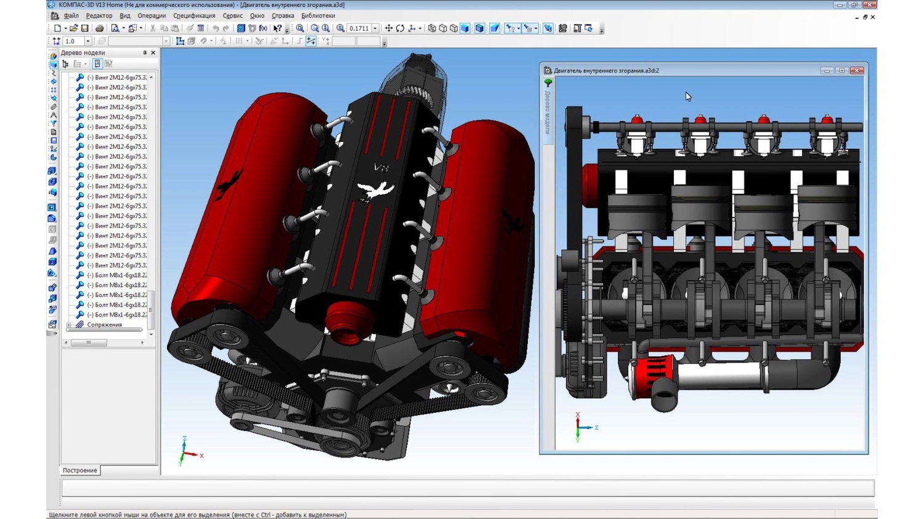Toggle wireframe display mode
This screenshot has width=924, height=519.
432,28
